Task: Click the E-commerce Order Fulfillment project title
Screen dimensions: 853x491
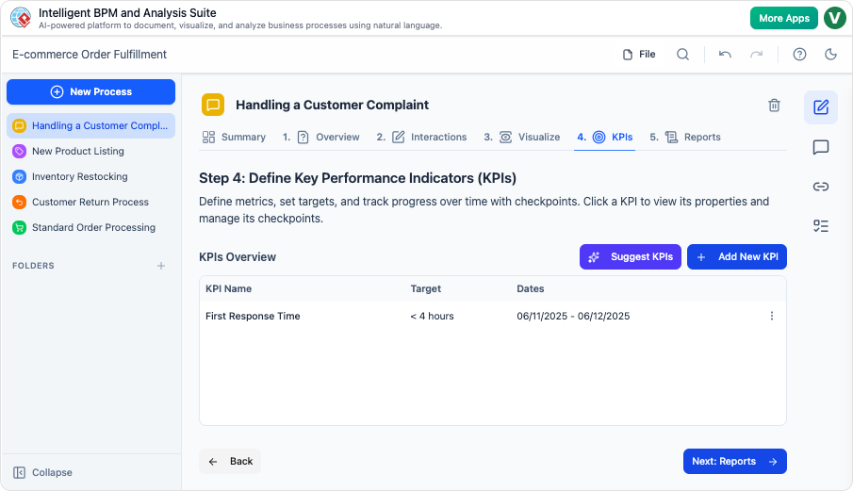Action: [90, 55]
